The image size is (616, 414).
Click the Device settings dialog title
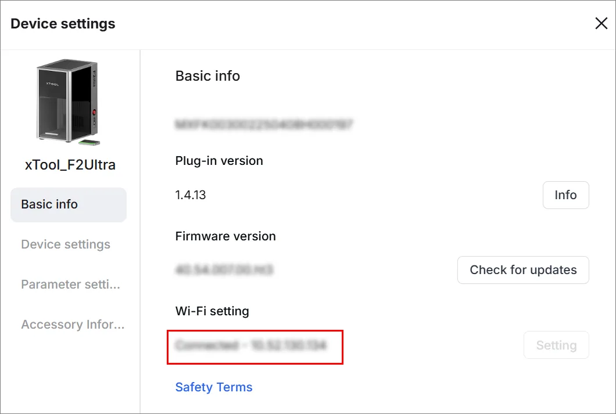tap(63, 24)
